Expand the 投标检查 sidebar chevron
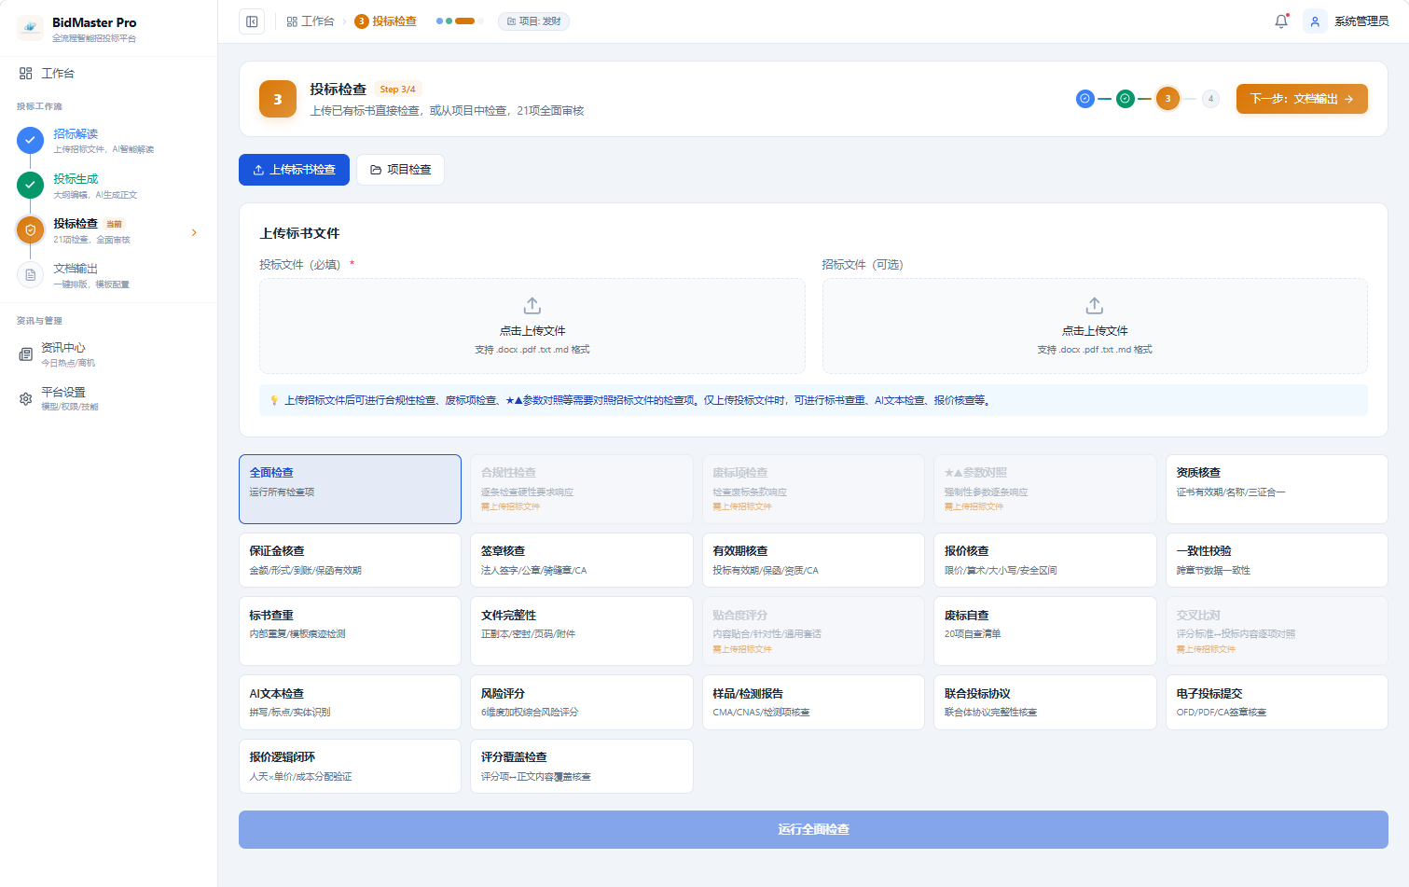The width and height of the screenshot is (1409, 887). click(194, 232)
